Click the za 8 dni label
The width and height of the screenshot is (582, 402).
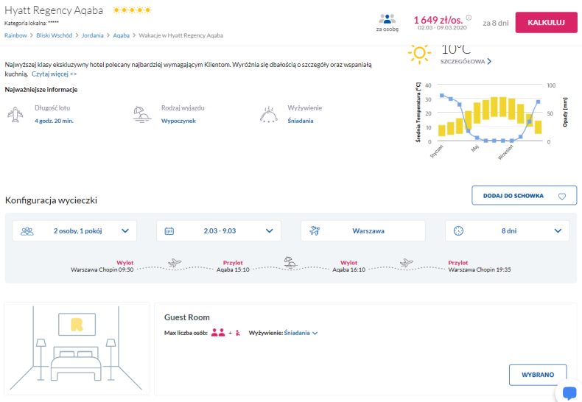click(x=496, y=23)
